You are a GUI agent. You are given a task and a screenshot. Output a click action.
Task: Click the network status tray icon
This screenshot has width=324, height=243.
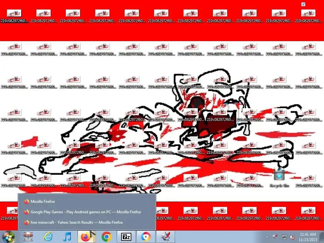(x=284, y=237)
